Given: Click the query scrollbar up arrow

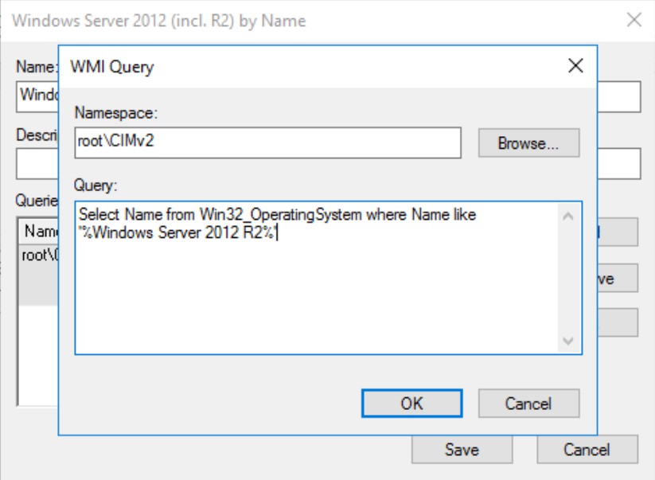Looking at the screenshot, I should [x=568, y=216].
